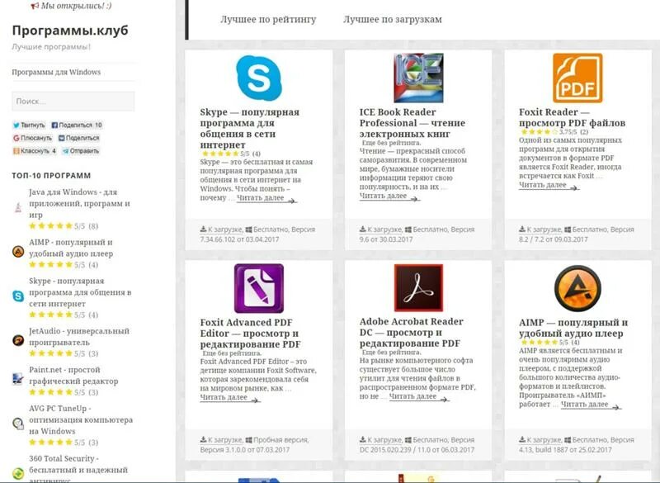This screenshot has height=483, width=660.
Task: Click 'Читать далее' in Adobe Acrobat card
Action: [x=419, y=396]
